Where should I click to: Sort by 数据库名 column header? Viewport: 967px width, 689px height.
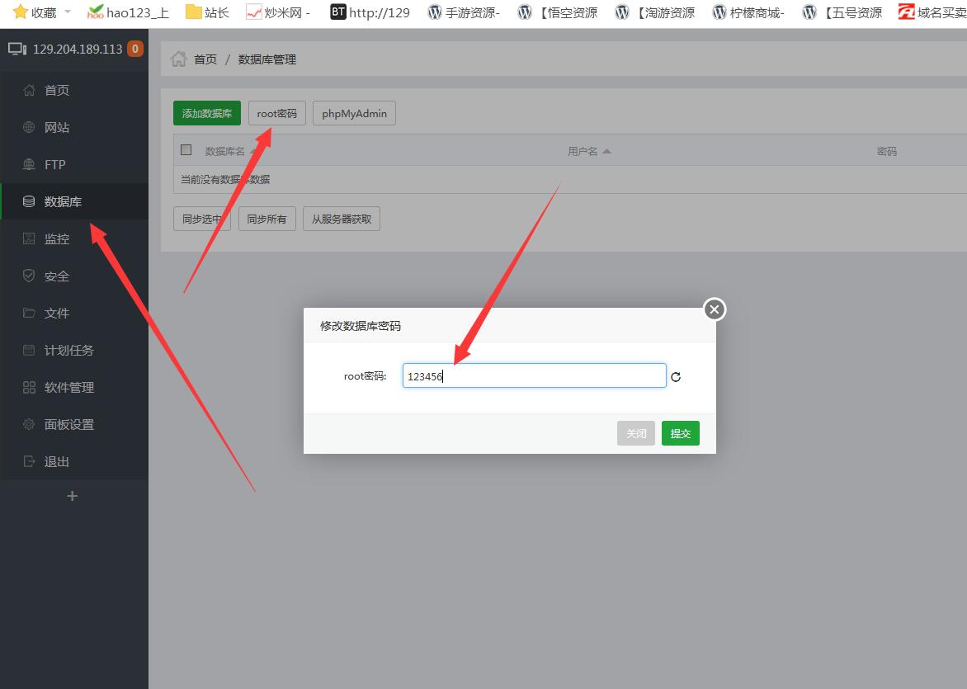224,151
